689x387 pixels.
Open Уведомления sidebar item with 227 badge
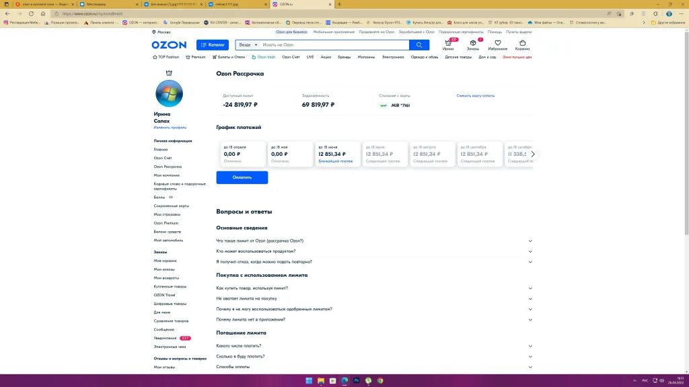[x=172, y=339]
